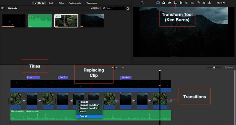
Task: Open the video overlay settings icon
Action: point(158,3)
